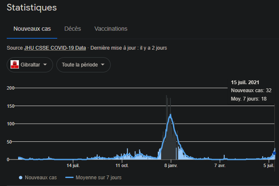279x186 pixels.
Task: Click the 14 juil. axis label
Action: point(73,165)
